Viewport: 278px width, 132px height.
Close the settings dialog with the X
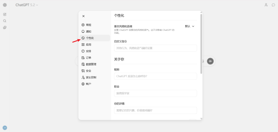[84, 16]
